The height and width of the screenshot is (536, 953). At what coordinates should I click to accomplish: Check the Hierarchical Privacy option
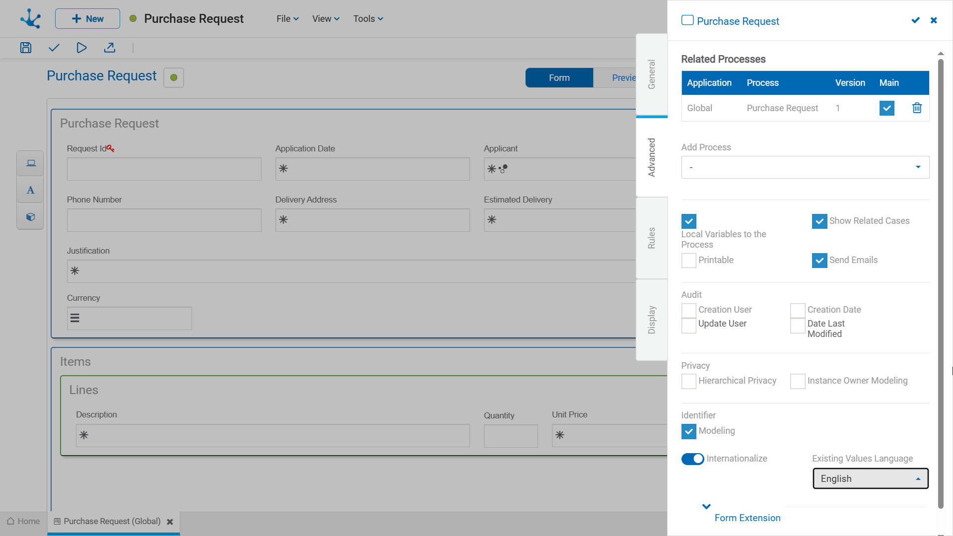pyautogui.click(x=688, y=381)
